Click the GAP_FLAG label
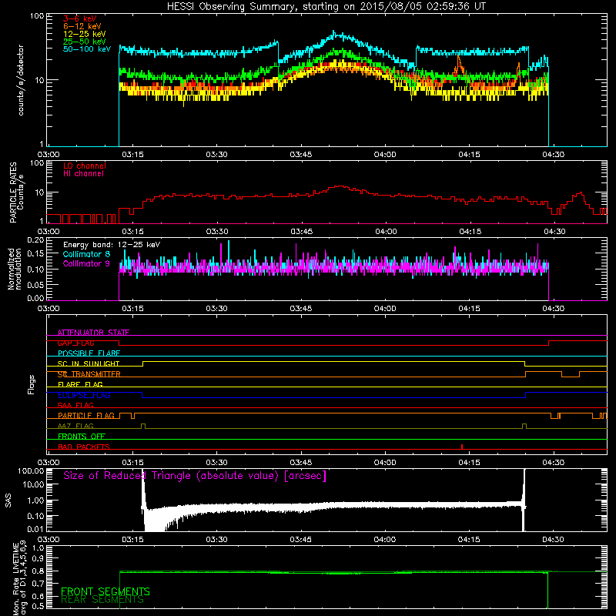 pos(75,343)
